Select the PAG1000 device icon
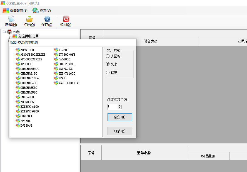Screen dimensions: 247x172 pyautogui.click(x=56, y=59)
